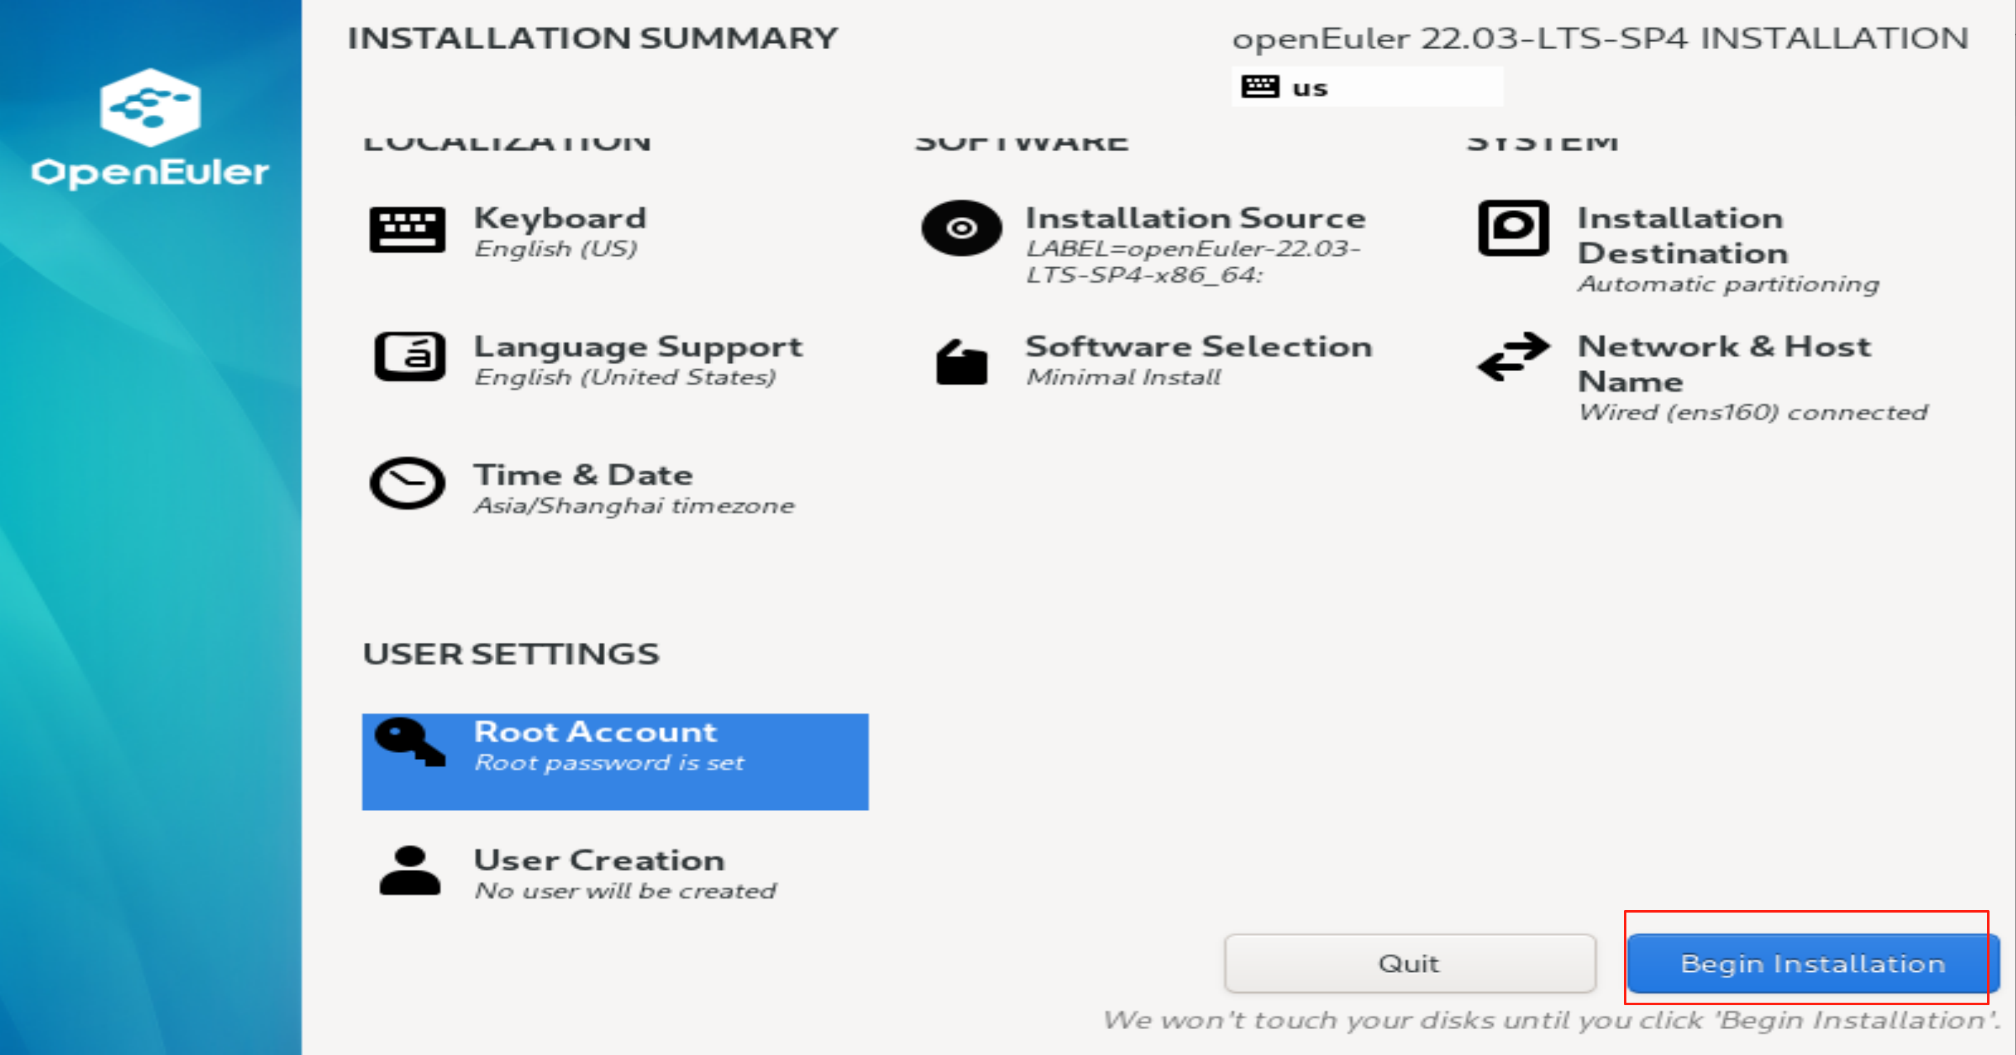Click the Quit button
2016x1055 pixels.
(1409, 964)
